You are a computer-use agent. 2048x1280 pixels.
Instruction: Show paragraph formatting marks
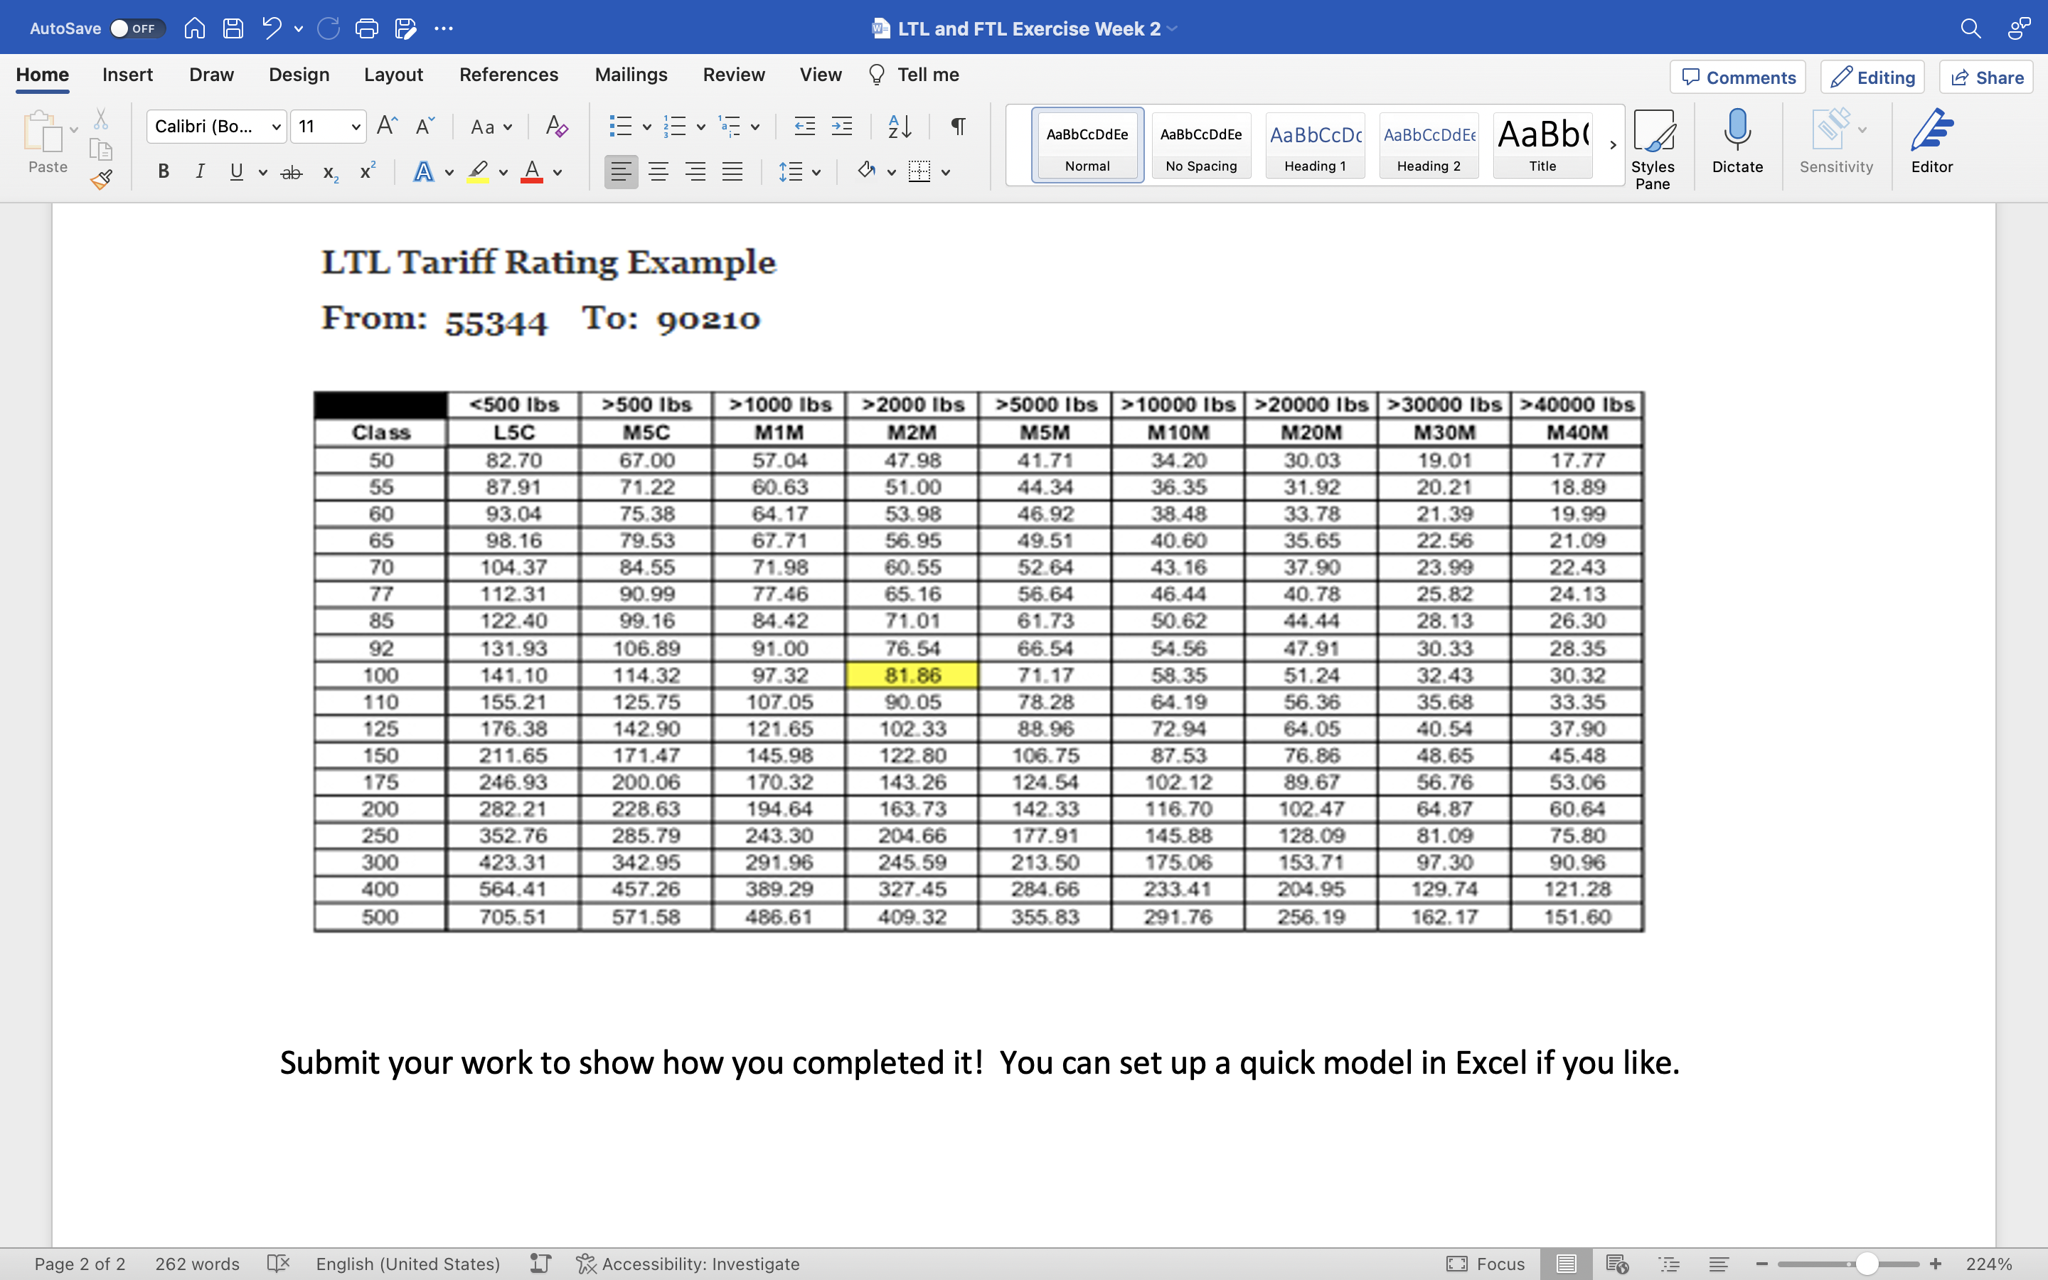coord(957,126)
